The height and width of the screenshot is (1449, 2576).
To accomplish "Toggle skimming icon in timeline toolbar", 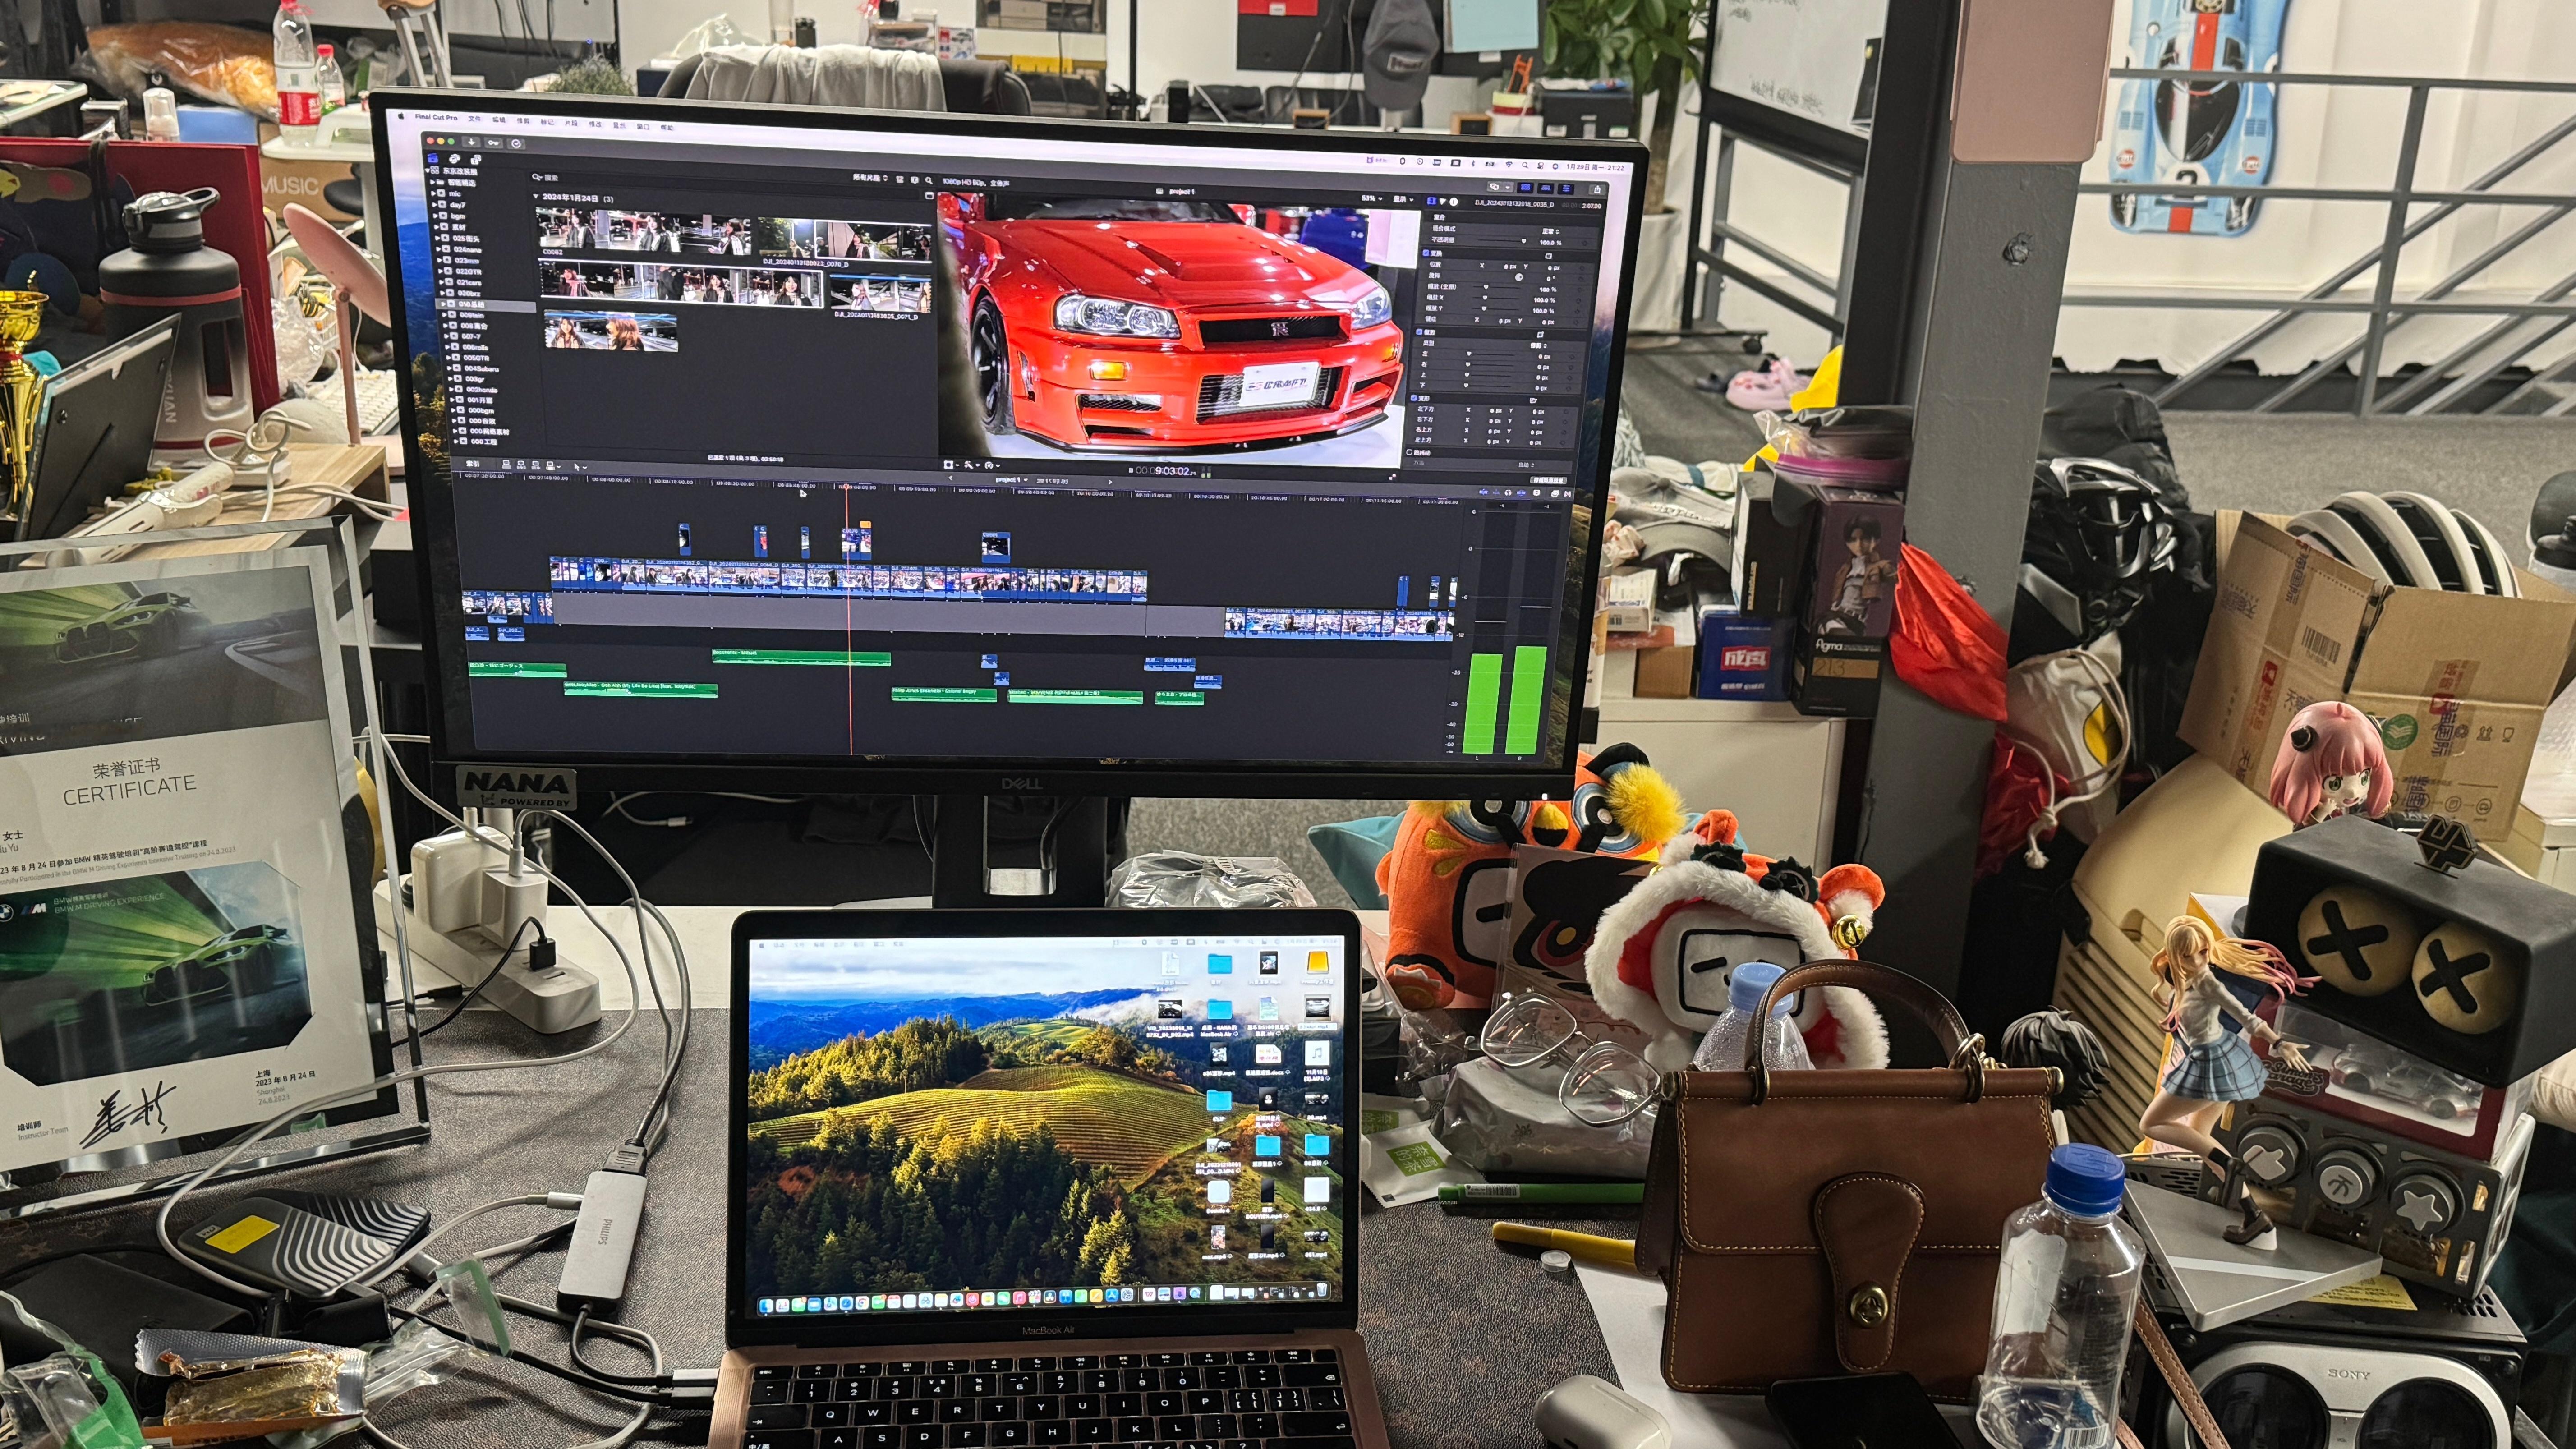I will pyautogui.click(x=1484, y=493).
